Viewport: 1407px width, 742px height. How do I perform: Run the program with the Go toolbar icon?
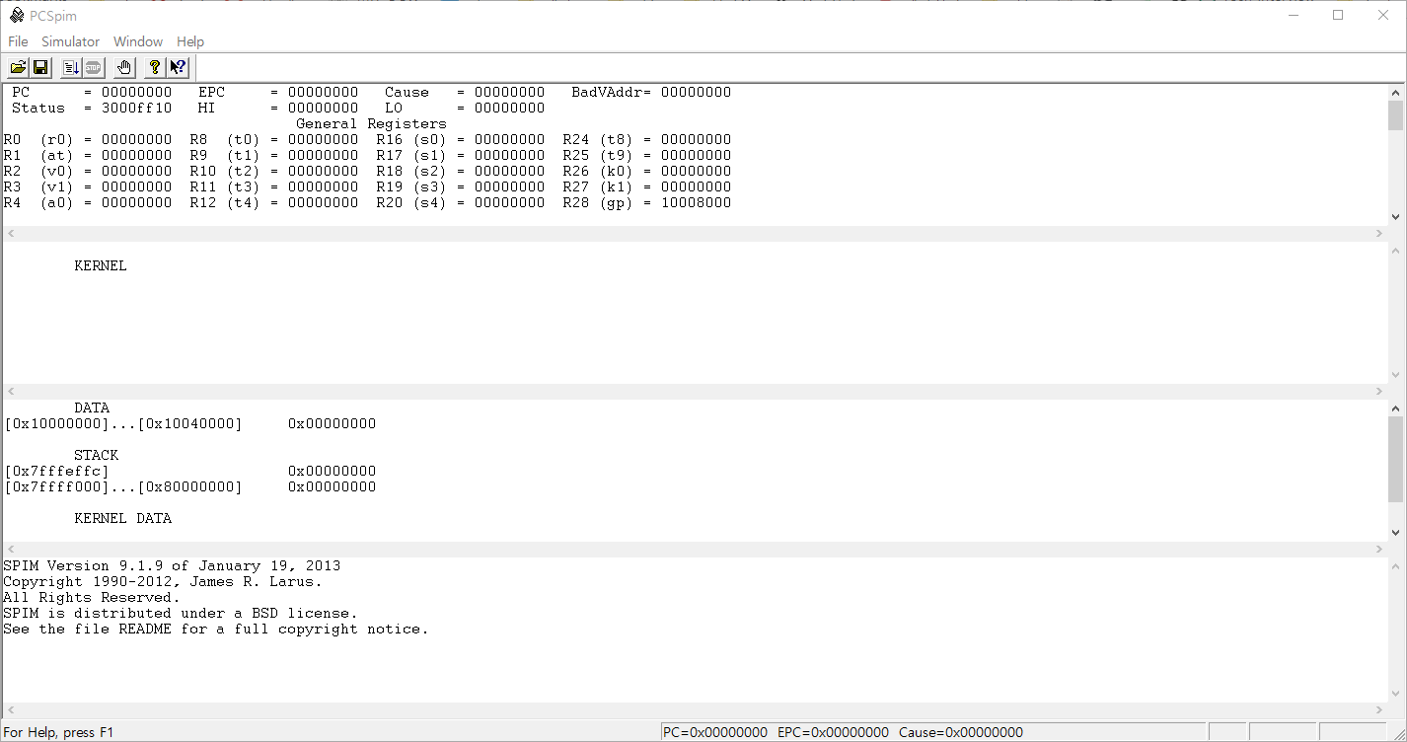pos(71,67)
